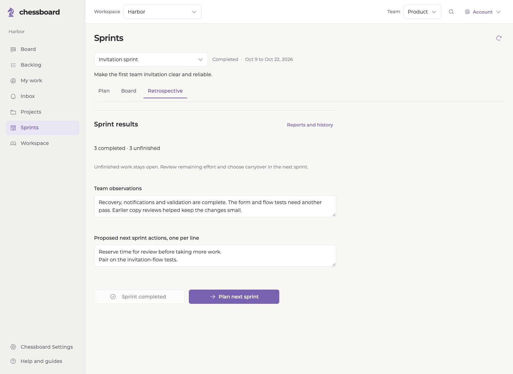This screenshot has height=374, width=513.
Task: Go to Backlog in the sidebar
Action: (42, 65)
